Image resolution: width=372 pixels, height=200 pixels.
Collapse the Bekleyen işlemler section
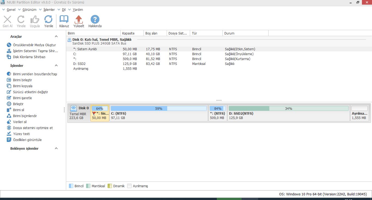[x=56, y=148]
